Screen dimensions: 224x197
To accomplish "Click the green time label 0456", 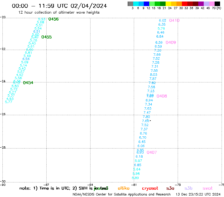I will [x=54, y=19].
